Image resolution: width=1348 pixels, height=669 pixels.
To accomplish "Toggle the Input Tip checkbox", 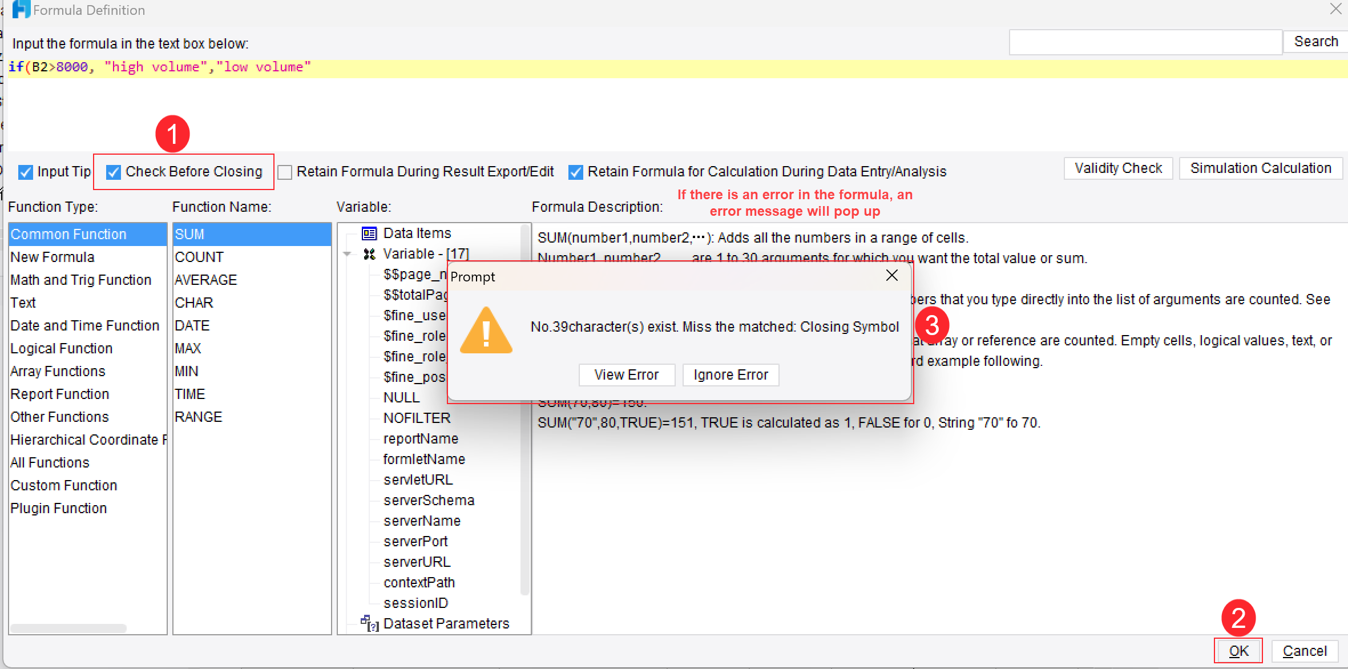I will point(26,172).
